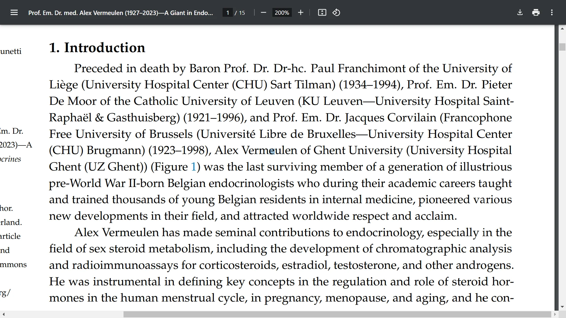Click 'Alex Vermeulen has made seminal' text
This screenshot has width=566, height=318.
[165, 233]
